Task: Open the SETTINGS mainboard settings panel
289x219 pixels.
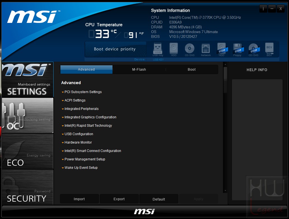Action: (x=28, y=80)
